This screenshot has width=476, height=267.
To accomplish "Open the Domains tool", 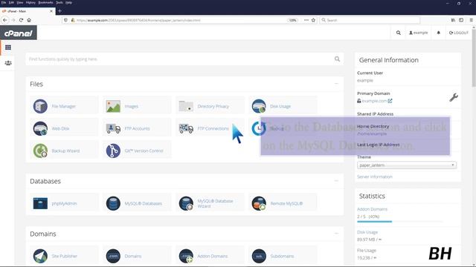I will point(113,256).
